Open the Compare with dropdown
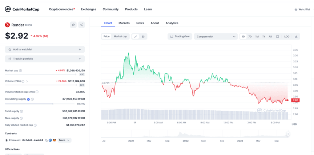The width and height of the screenshot is (314, 155). [216, 36]
